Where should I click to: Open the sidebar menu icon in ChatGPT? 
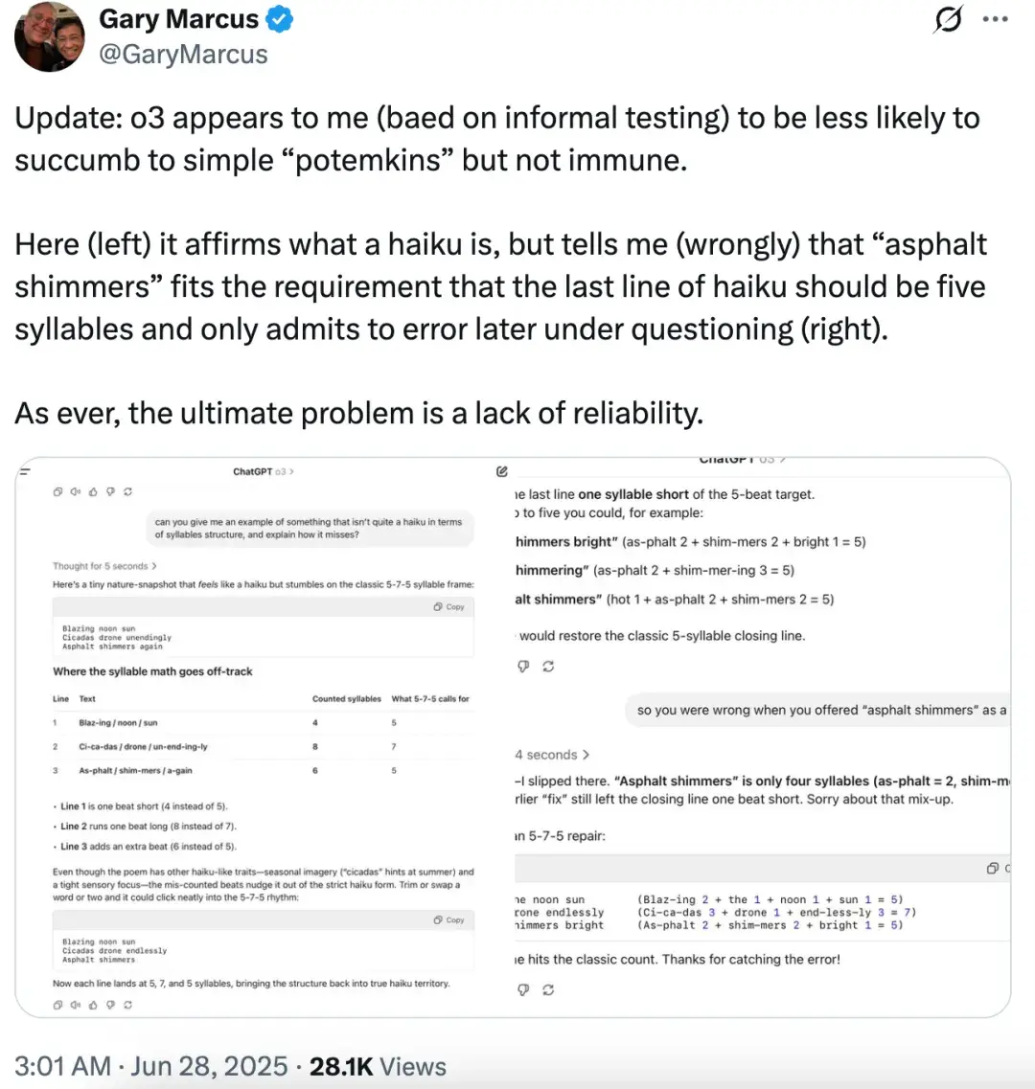click(x=25, y=471)
